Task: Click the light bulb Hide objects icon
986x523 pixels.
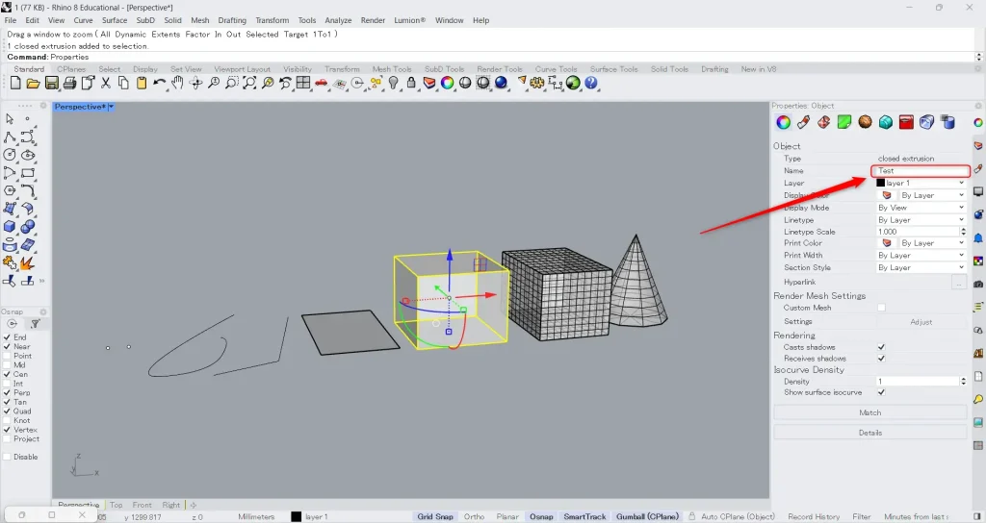Action: 394,84
